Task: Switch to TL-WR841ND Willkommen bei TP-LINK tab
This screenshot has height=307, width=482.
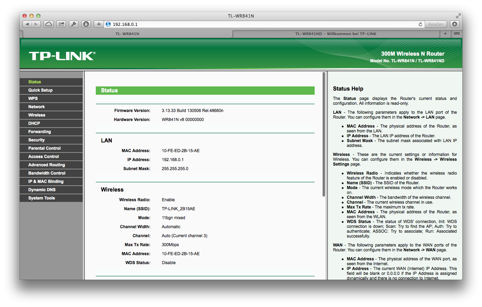Action: pyautogui.click(x=336, y=34)
